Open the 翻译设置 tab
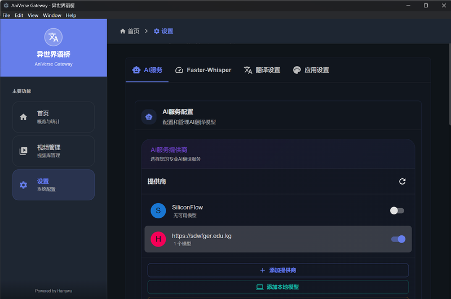The height and width of the screenshot is (299, 451). point(262,70)
